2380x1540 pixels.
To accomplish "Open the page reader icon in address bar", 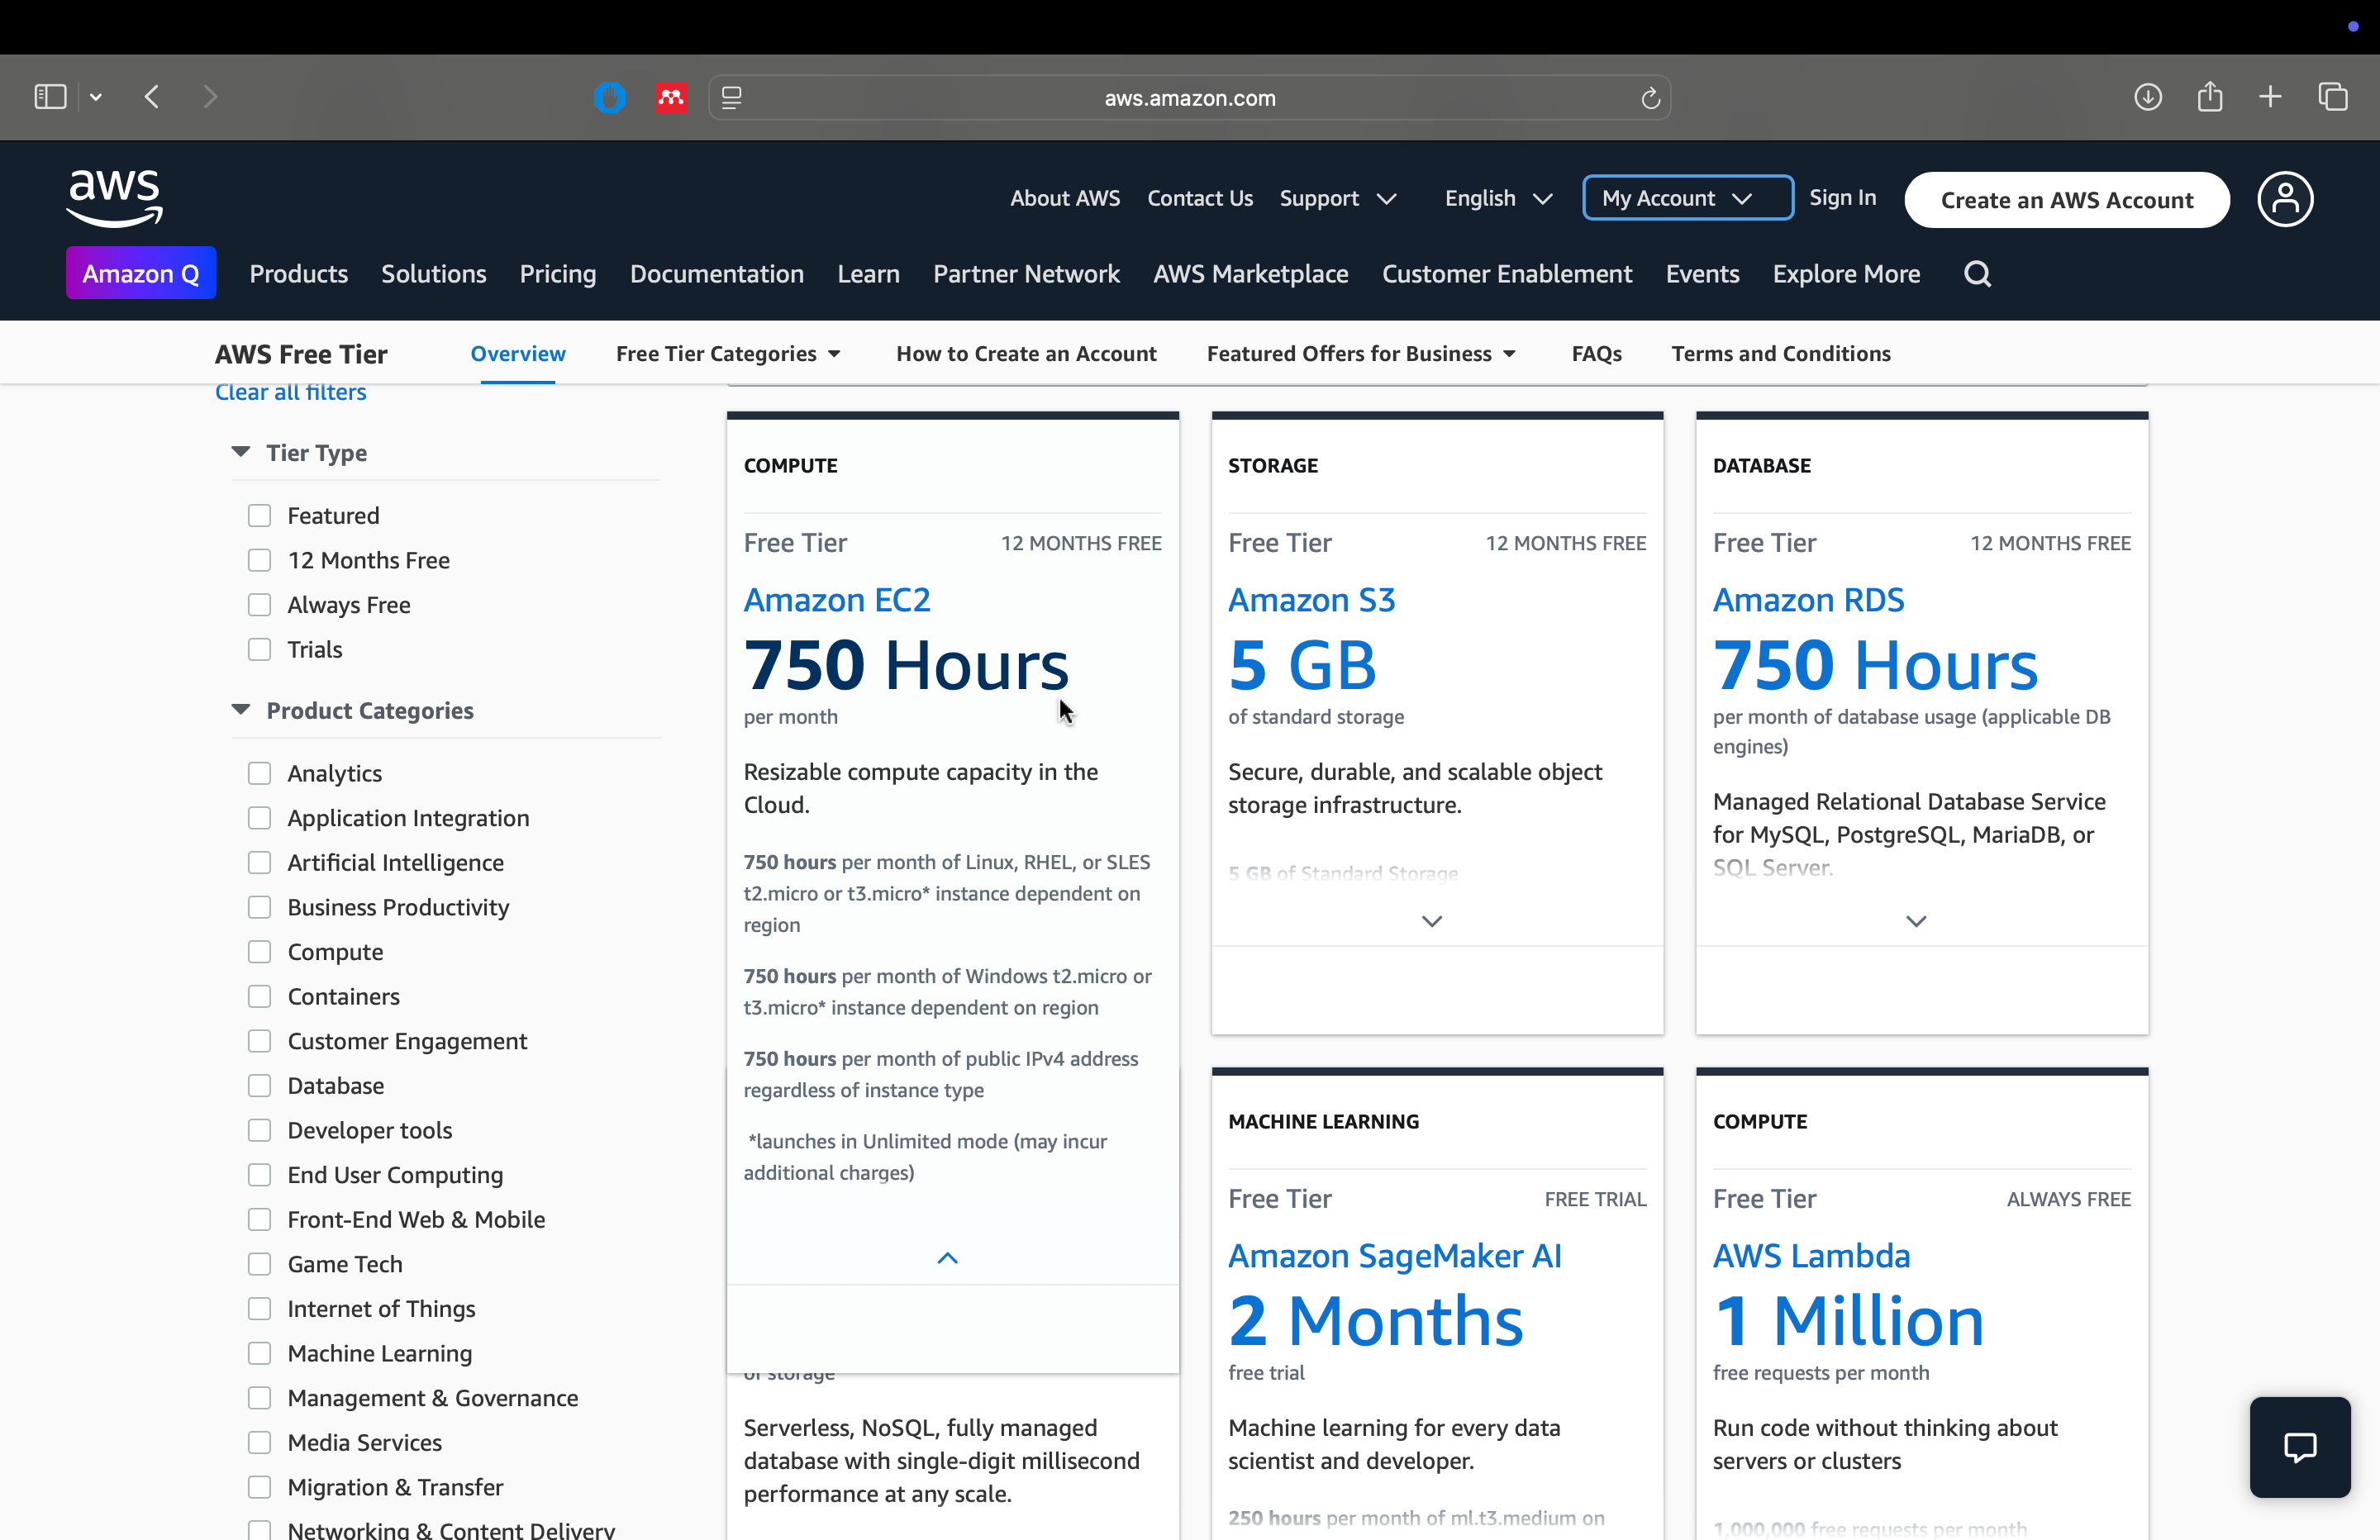I will (x=732, y=98).
